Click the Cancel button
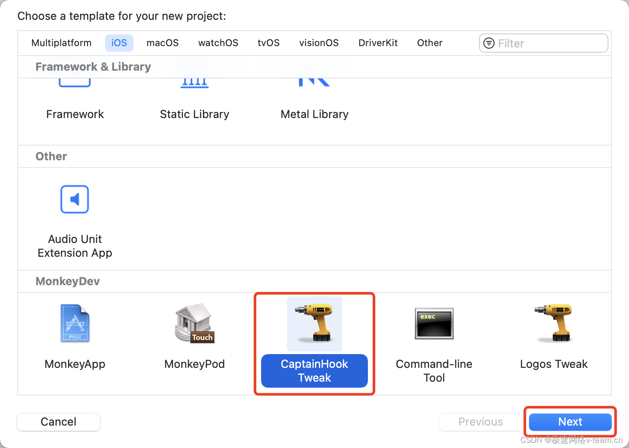Viewport: 629px width, 448px height. point(59,422)
